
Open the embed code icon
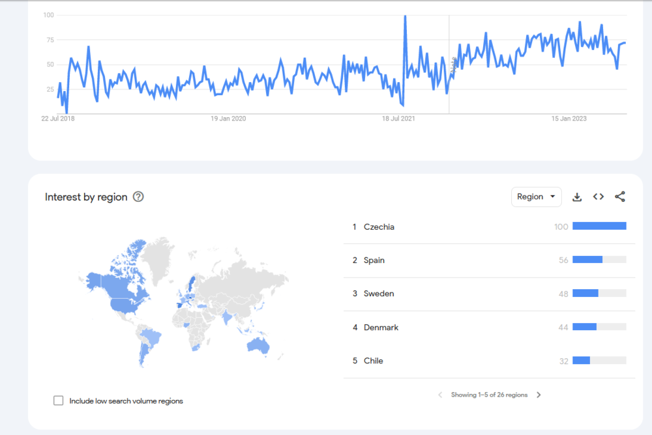(x=599, y=197)
